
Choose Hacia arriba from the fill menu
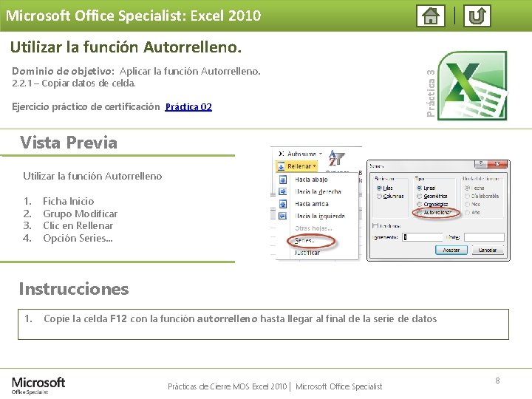point(312,204)
